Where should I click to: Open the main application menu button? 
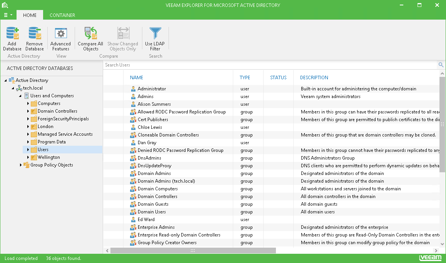[8, 15]
